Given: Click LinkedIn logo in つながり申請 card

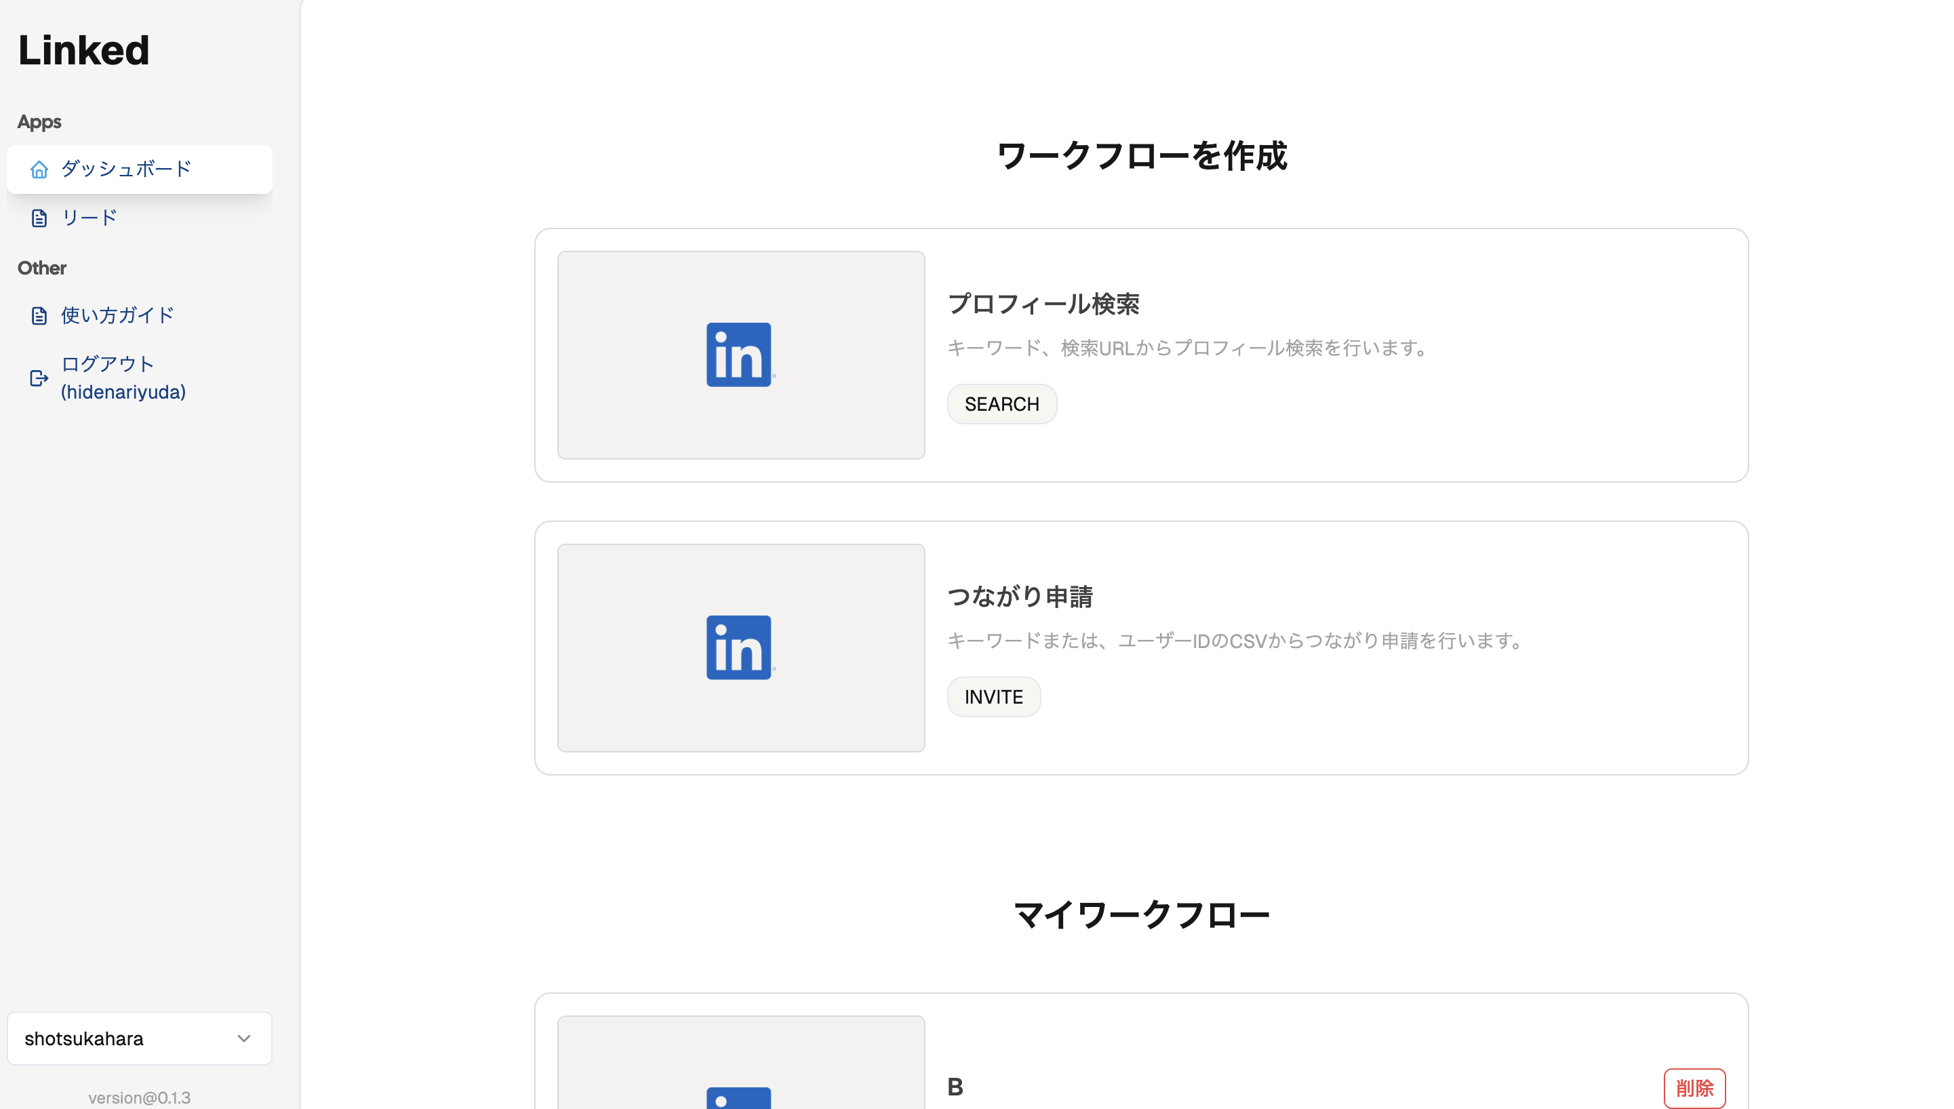Looking at the screenshot, I should [738, 647].
